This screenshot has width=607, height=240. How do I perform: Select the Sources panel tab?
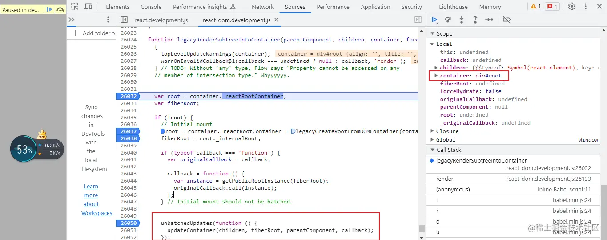coord(295,7)
